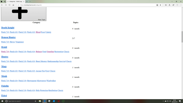Open Marksmanship under Hunter

click(53, 61)
